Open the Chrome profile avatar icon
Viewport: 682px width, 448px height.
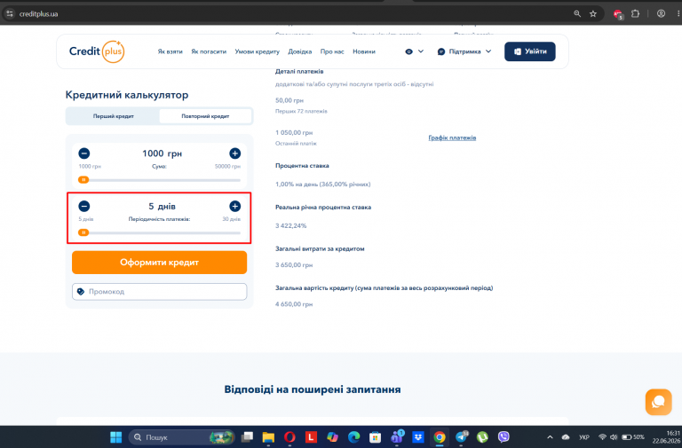tap(661, 13)
